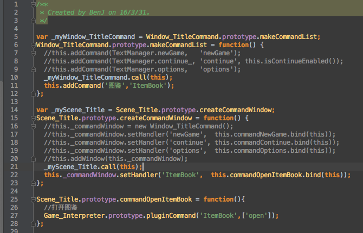Collapse the makeCommandList function at line 6
The height and width of the screenshot is (233, 363).
33,45
